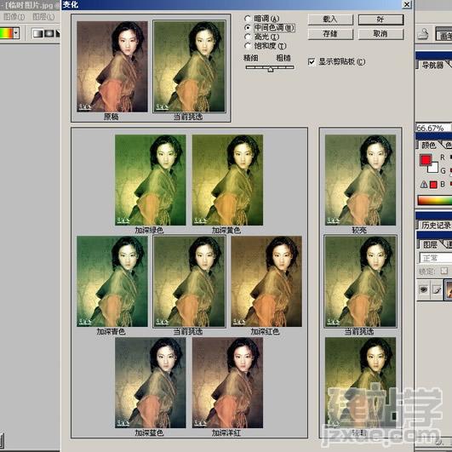This screenshot has width=452, height=452.
Task: Switch to the 图层 (Layers) tab
Action: [x=430, y=245]
